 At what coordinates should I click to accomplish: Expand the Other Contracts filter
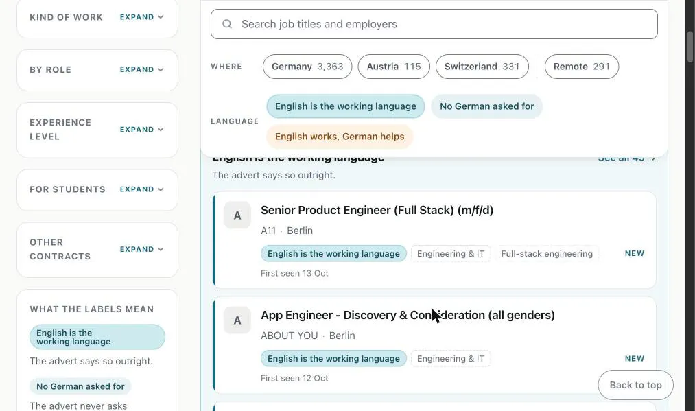pos(141,249)
